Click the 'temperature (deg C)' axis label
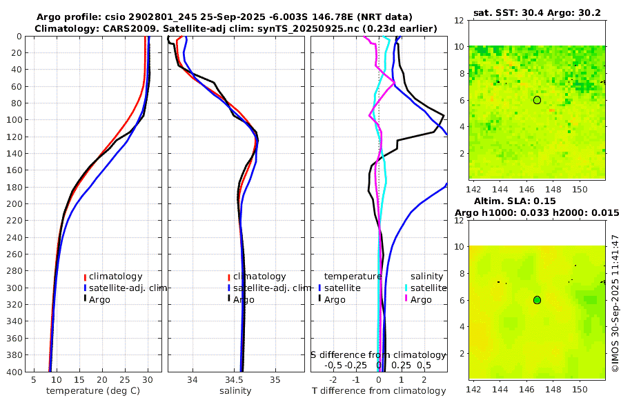This screenshot has height=400, width=621. pyautogui.click(x=93, y=391)
